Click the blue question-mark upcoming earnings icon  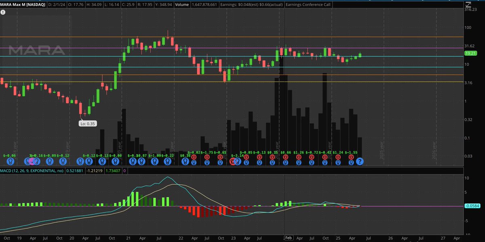[360, 161]
